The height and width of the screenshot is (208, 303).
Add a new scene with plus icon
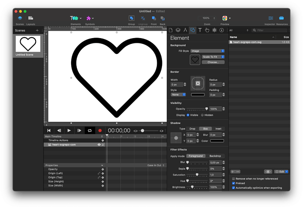point(37,31)
